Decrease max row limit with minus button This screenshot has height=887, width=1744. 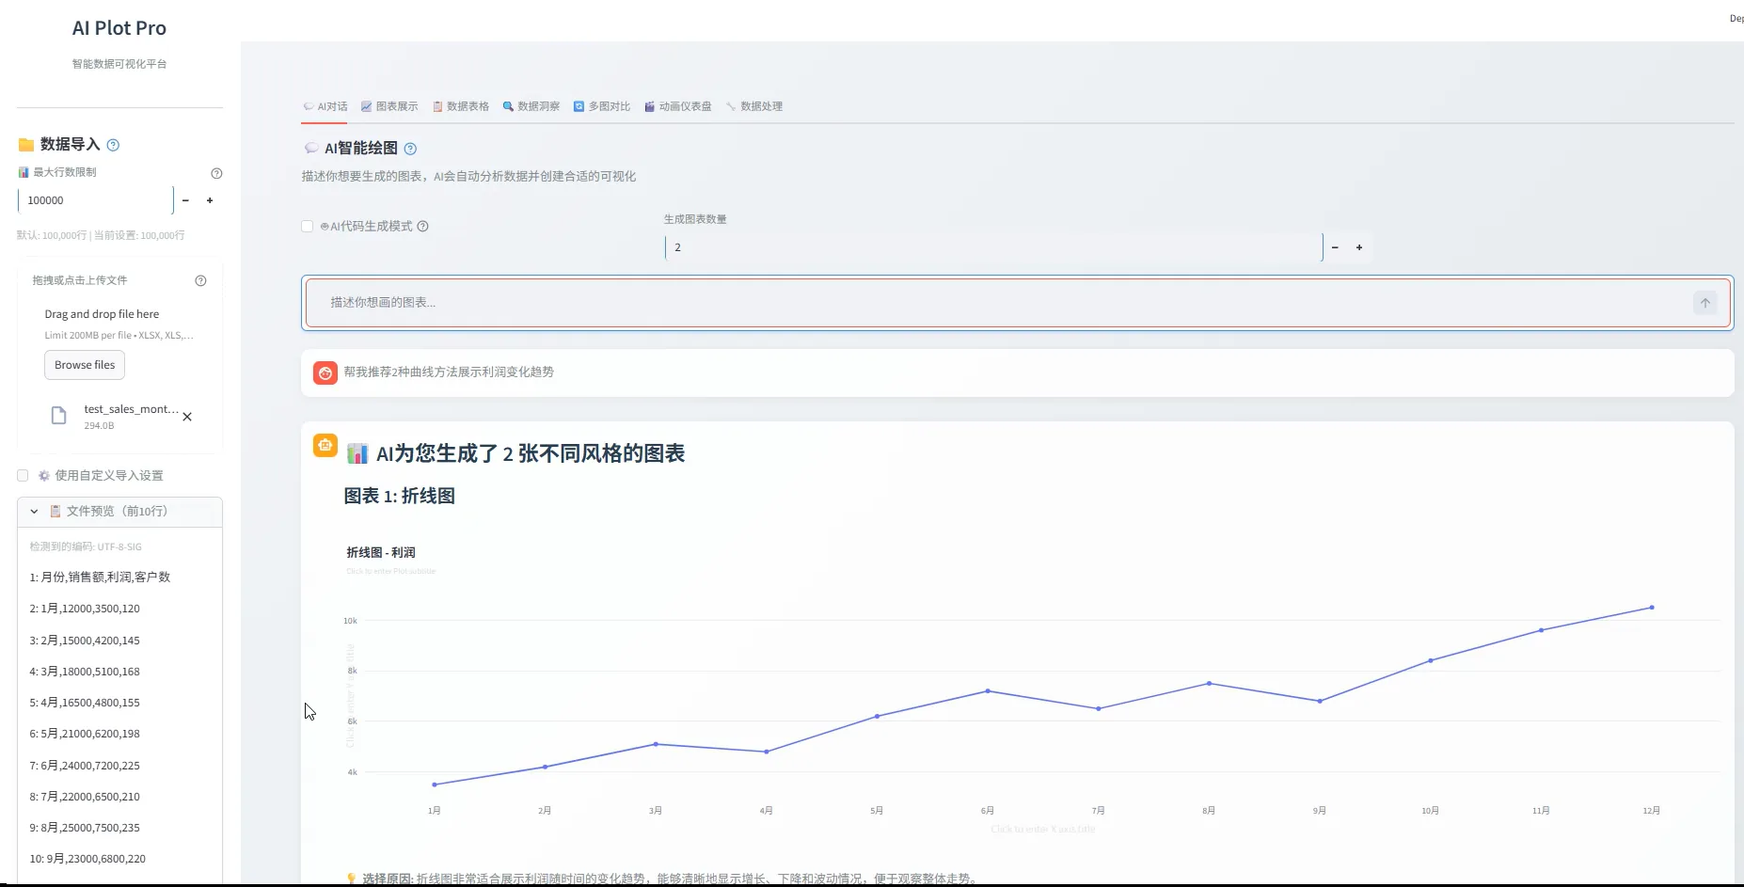185,200
